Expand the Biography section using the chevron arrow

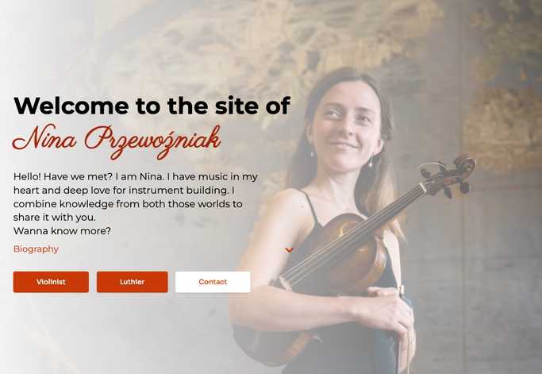[289, 249]
